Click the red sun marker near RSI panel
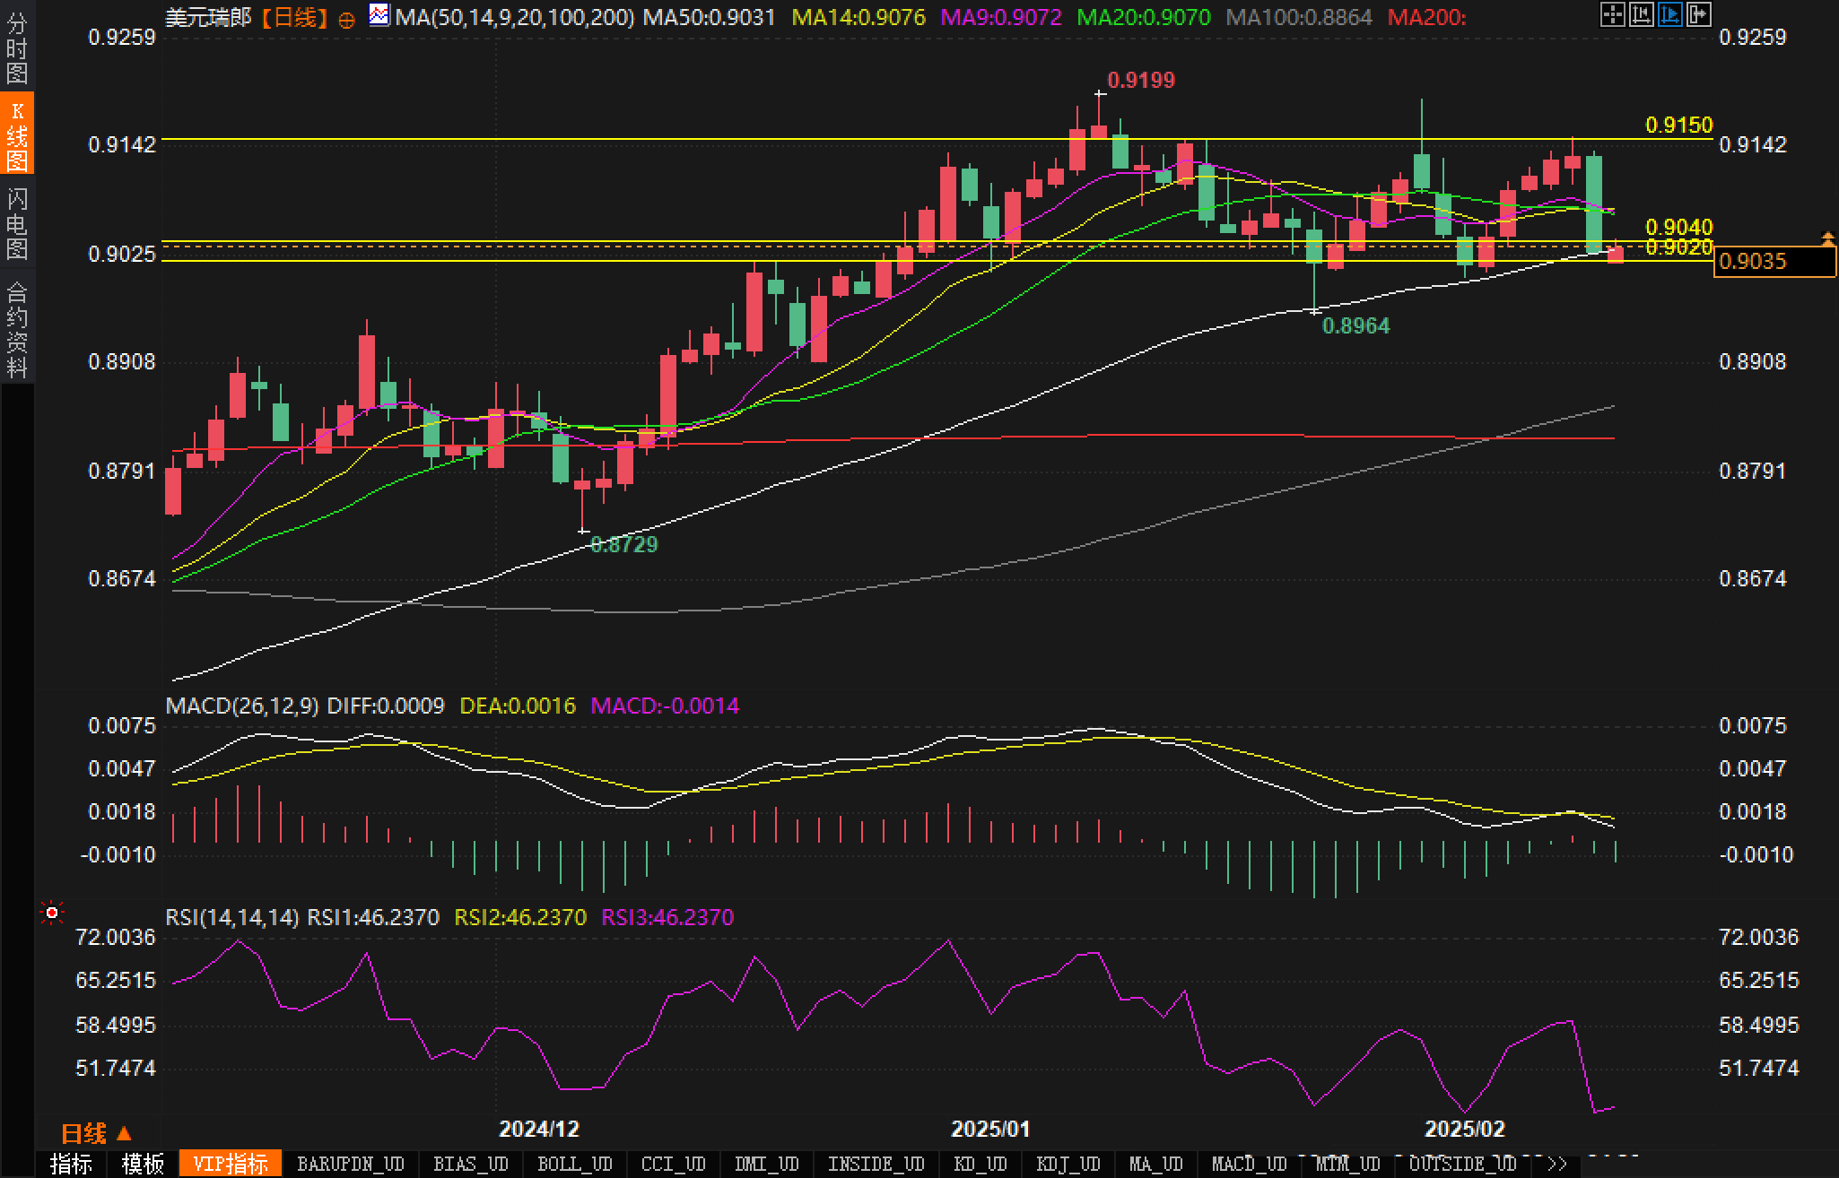 point(52,913)
